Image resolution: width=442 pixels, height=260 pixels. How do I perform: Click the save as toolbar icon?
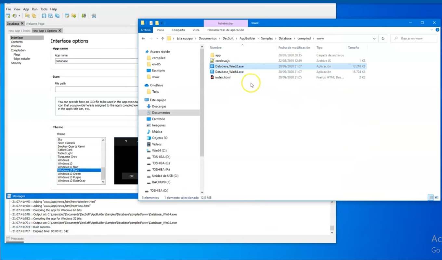click(50, 16)
